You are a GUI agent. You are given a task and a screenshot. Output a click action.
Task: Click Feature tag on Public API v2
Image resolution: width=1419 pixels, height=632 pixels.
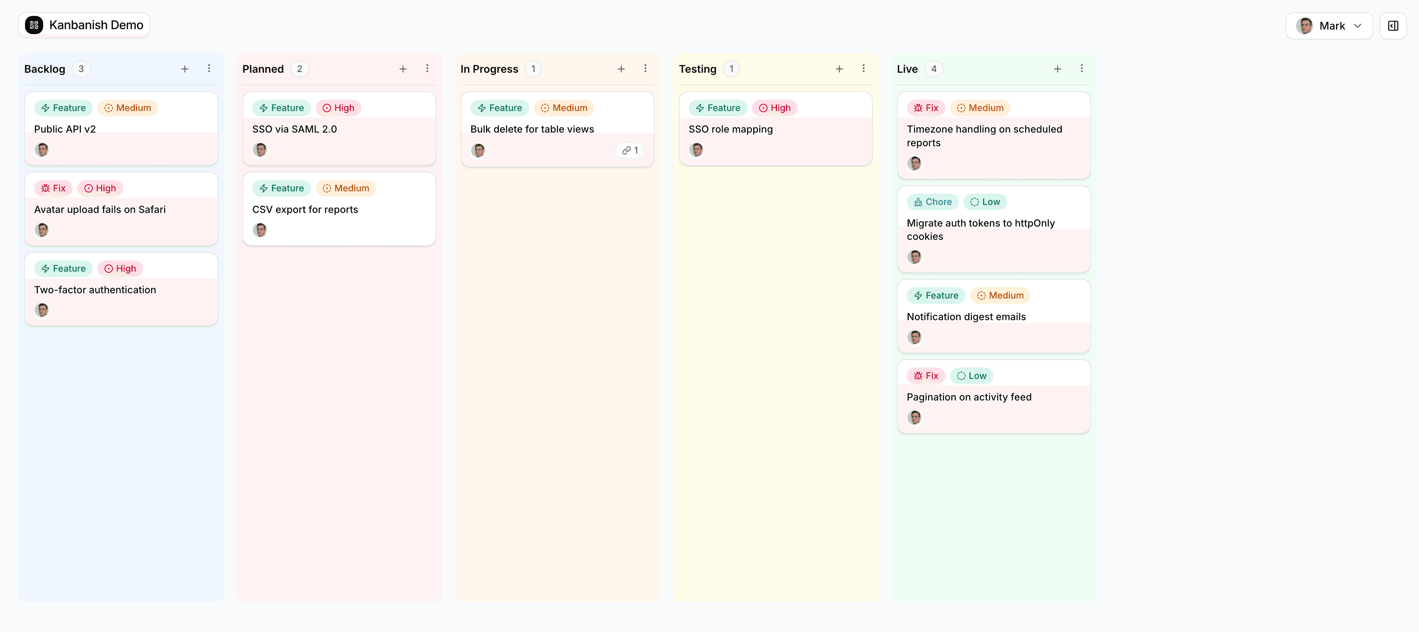[x=63, y=108]
